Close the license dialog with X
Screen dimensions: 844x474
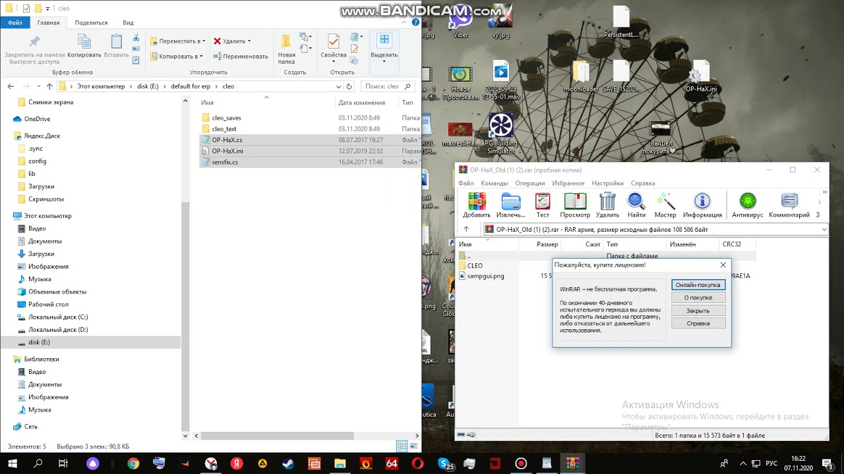click(723, 265)
